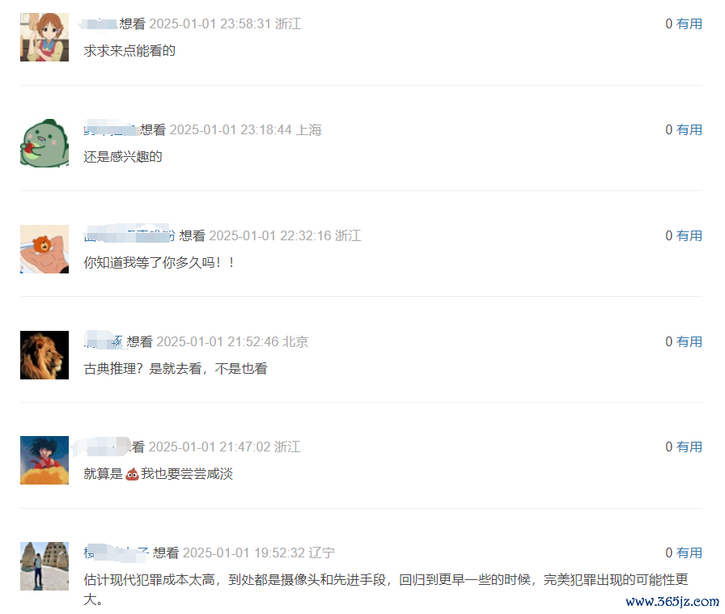Mark the 21:47:02 comment as 有用
This screenshot has height=614, width=725.
point(689,447)
